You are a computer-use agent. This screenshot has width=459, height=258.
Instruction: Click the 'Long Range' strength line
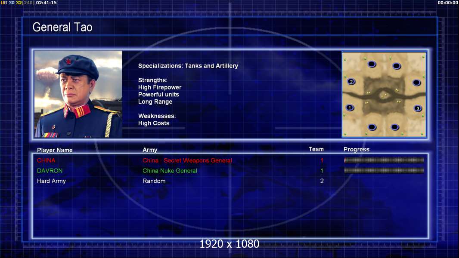point(155,101)
